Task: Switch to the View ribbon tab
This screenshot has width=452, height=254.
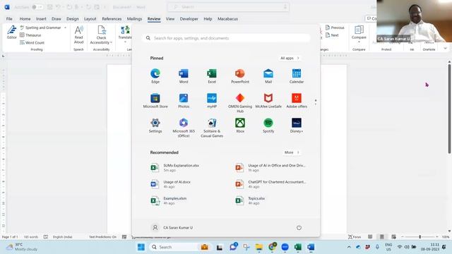Action: (170, 19)
